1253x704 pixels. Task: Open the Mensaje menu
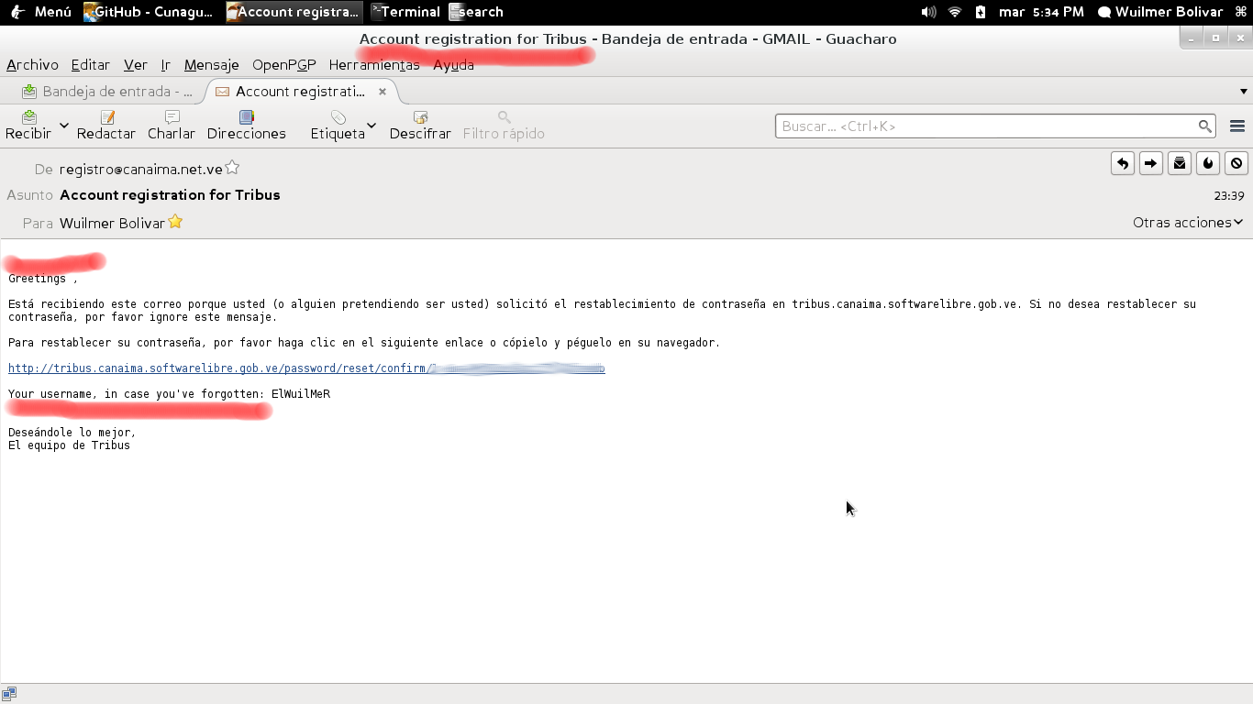212,65
